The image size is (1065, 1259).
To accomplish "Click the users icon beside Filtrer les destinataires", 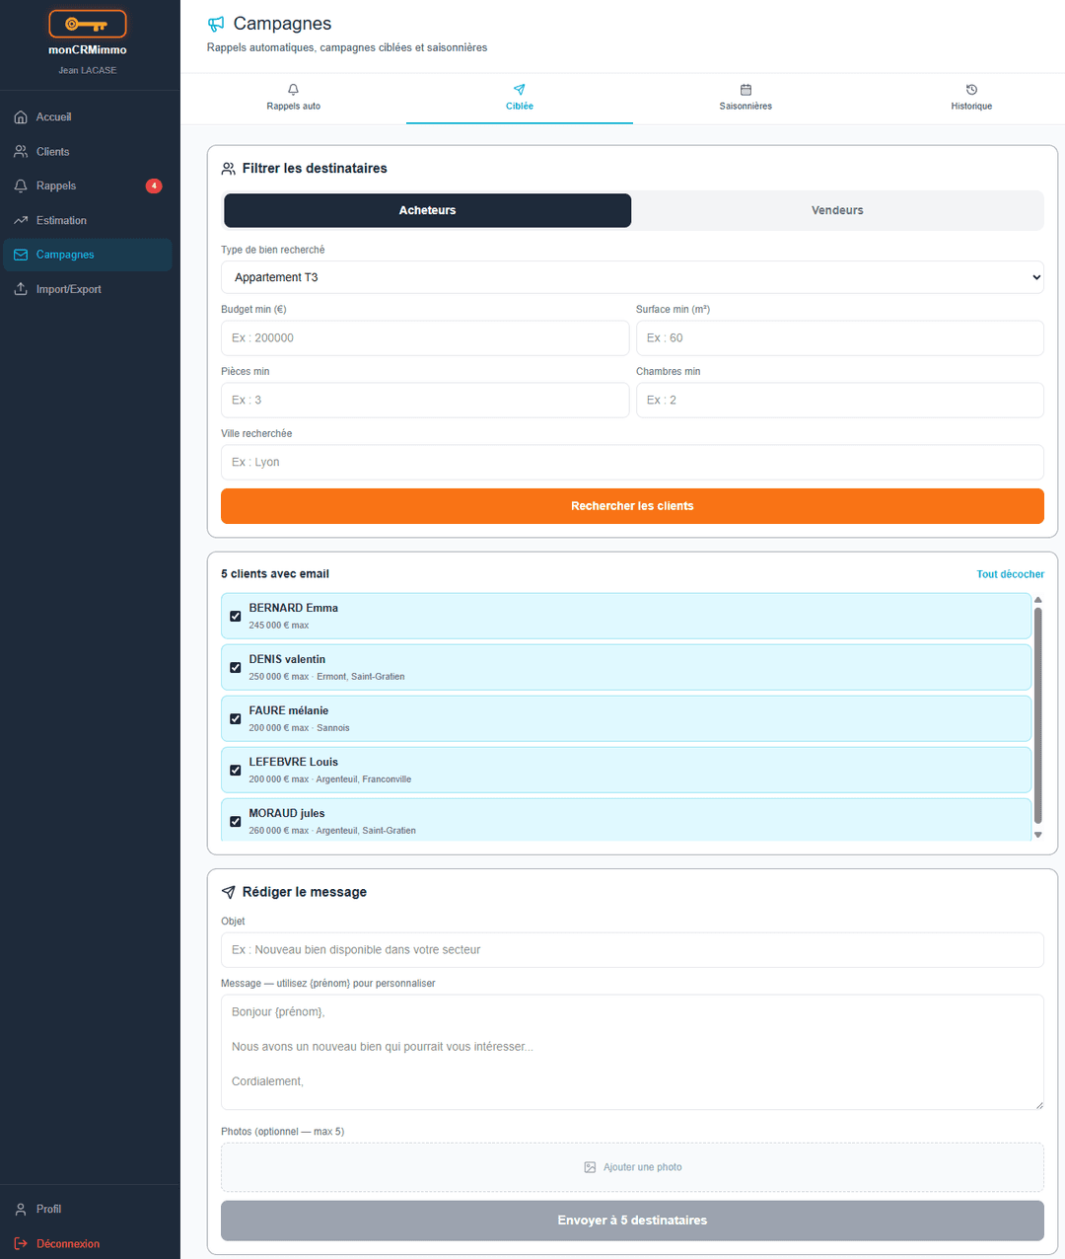I will point(229,169).
